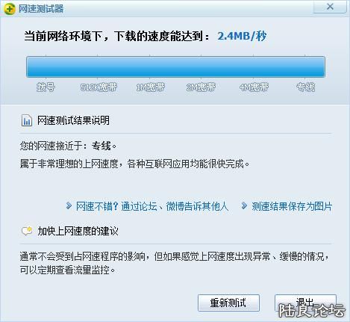
Task: Click the 1M宽带 scale label
Action: 150,87
